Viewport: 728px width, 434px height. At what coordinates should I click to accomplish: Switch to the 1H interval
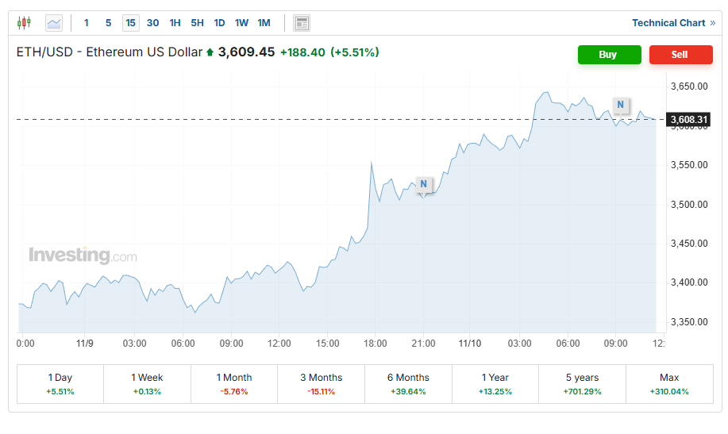(175, 23)
